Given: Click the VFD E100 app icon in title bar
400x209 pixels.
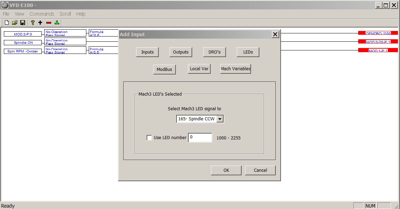Looking at the screenshot, I should point(5,5).
